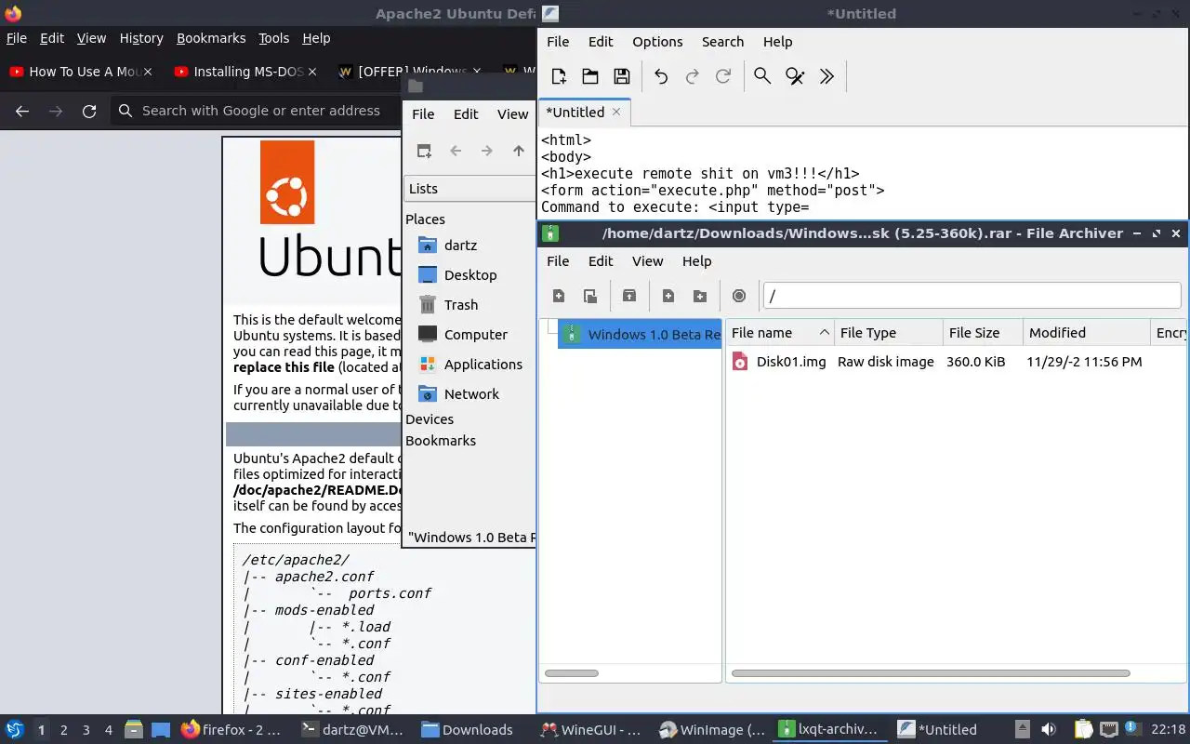The image size is (1190, 744).
Task: Sort by File Type column header
Action: [x=888, y=333]
